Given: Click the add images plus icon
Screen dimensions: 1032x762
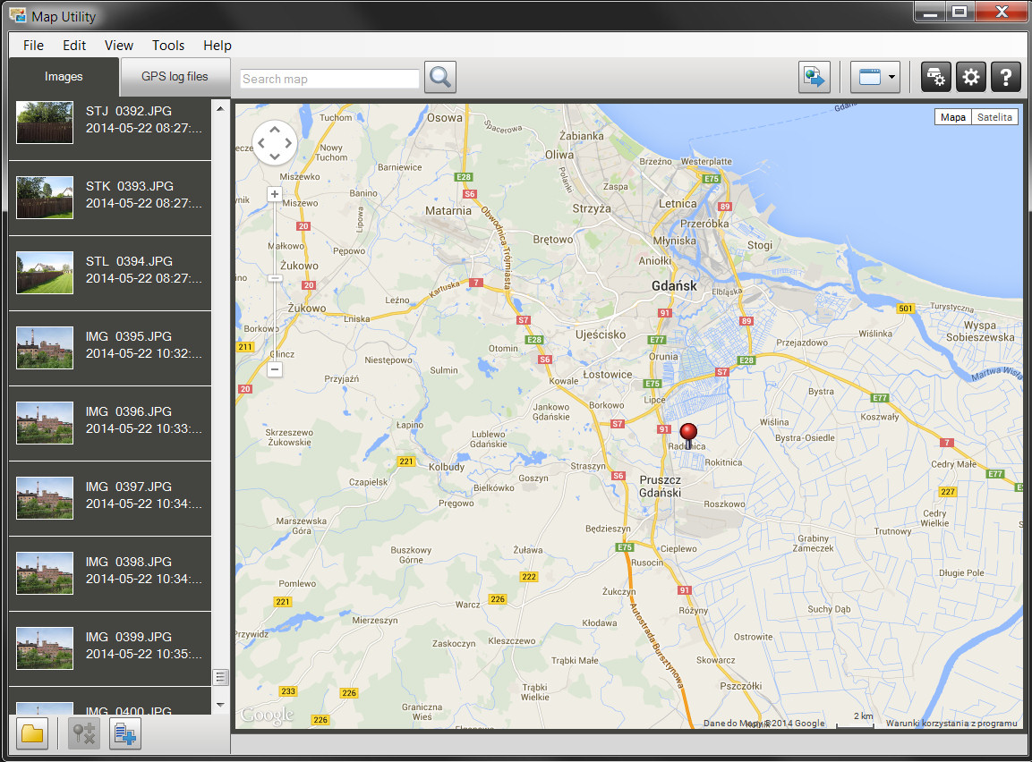Looking at the screenshot, I should pyautogui.click(x=124, y=733).
